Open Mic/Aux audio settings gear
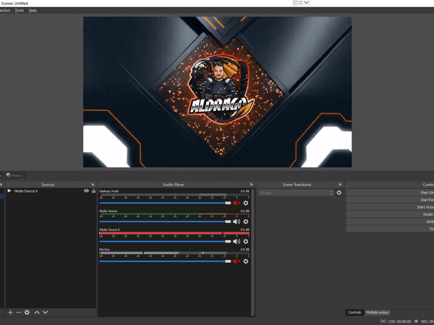 [x=246, y=261]
